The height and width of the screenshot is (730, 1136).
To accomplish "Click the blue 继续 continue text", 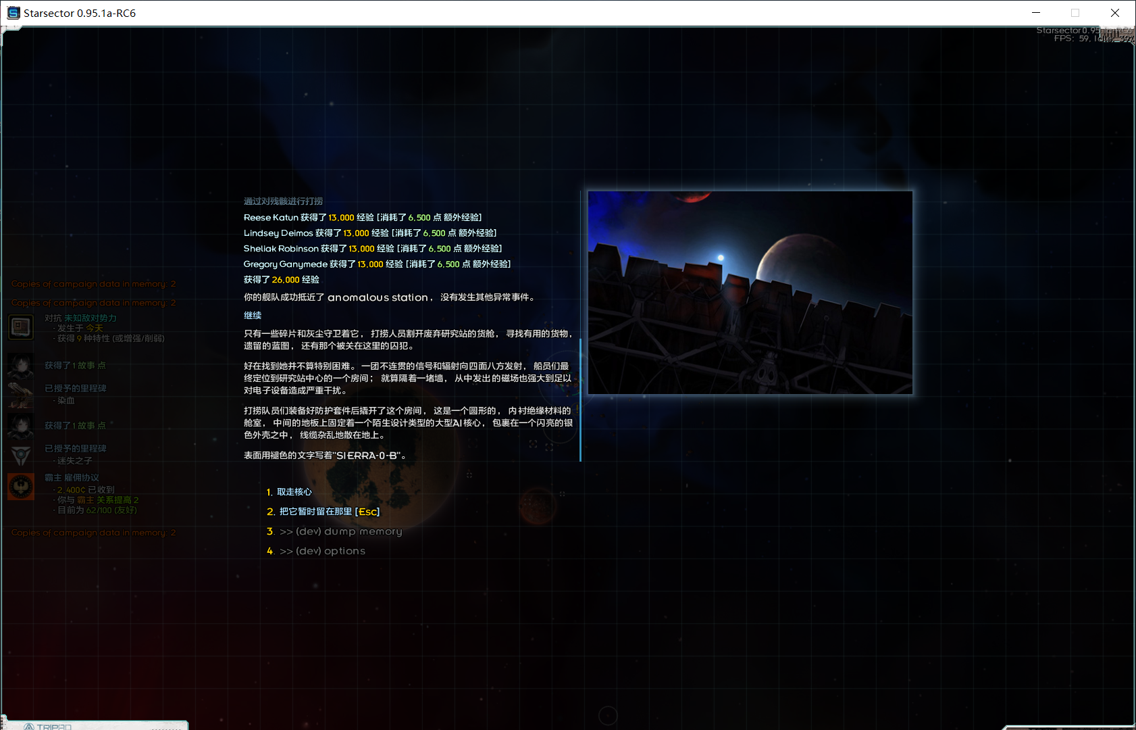I will point(253,316).
